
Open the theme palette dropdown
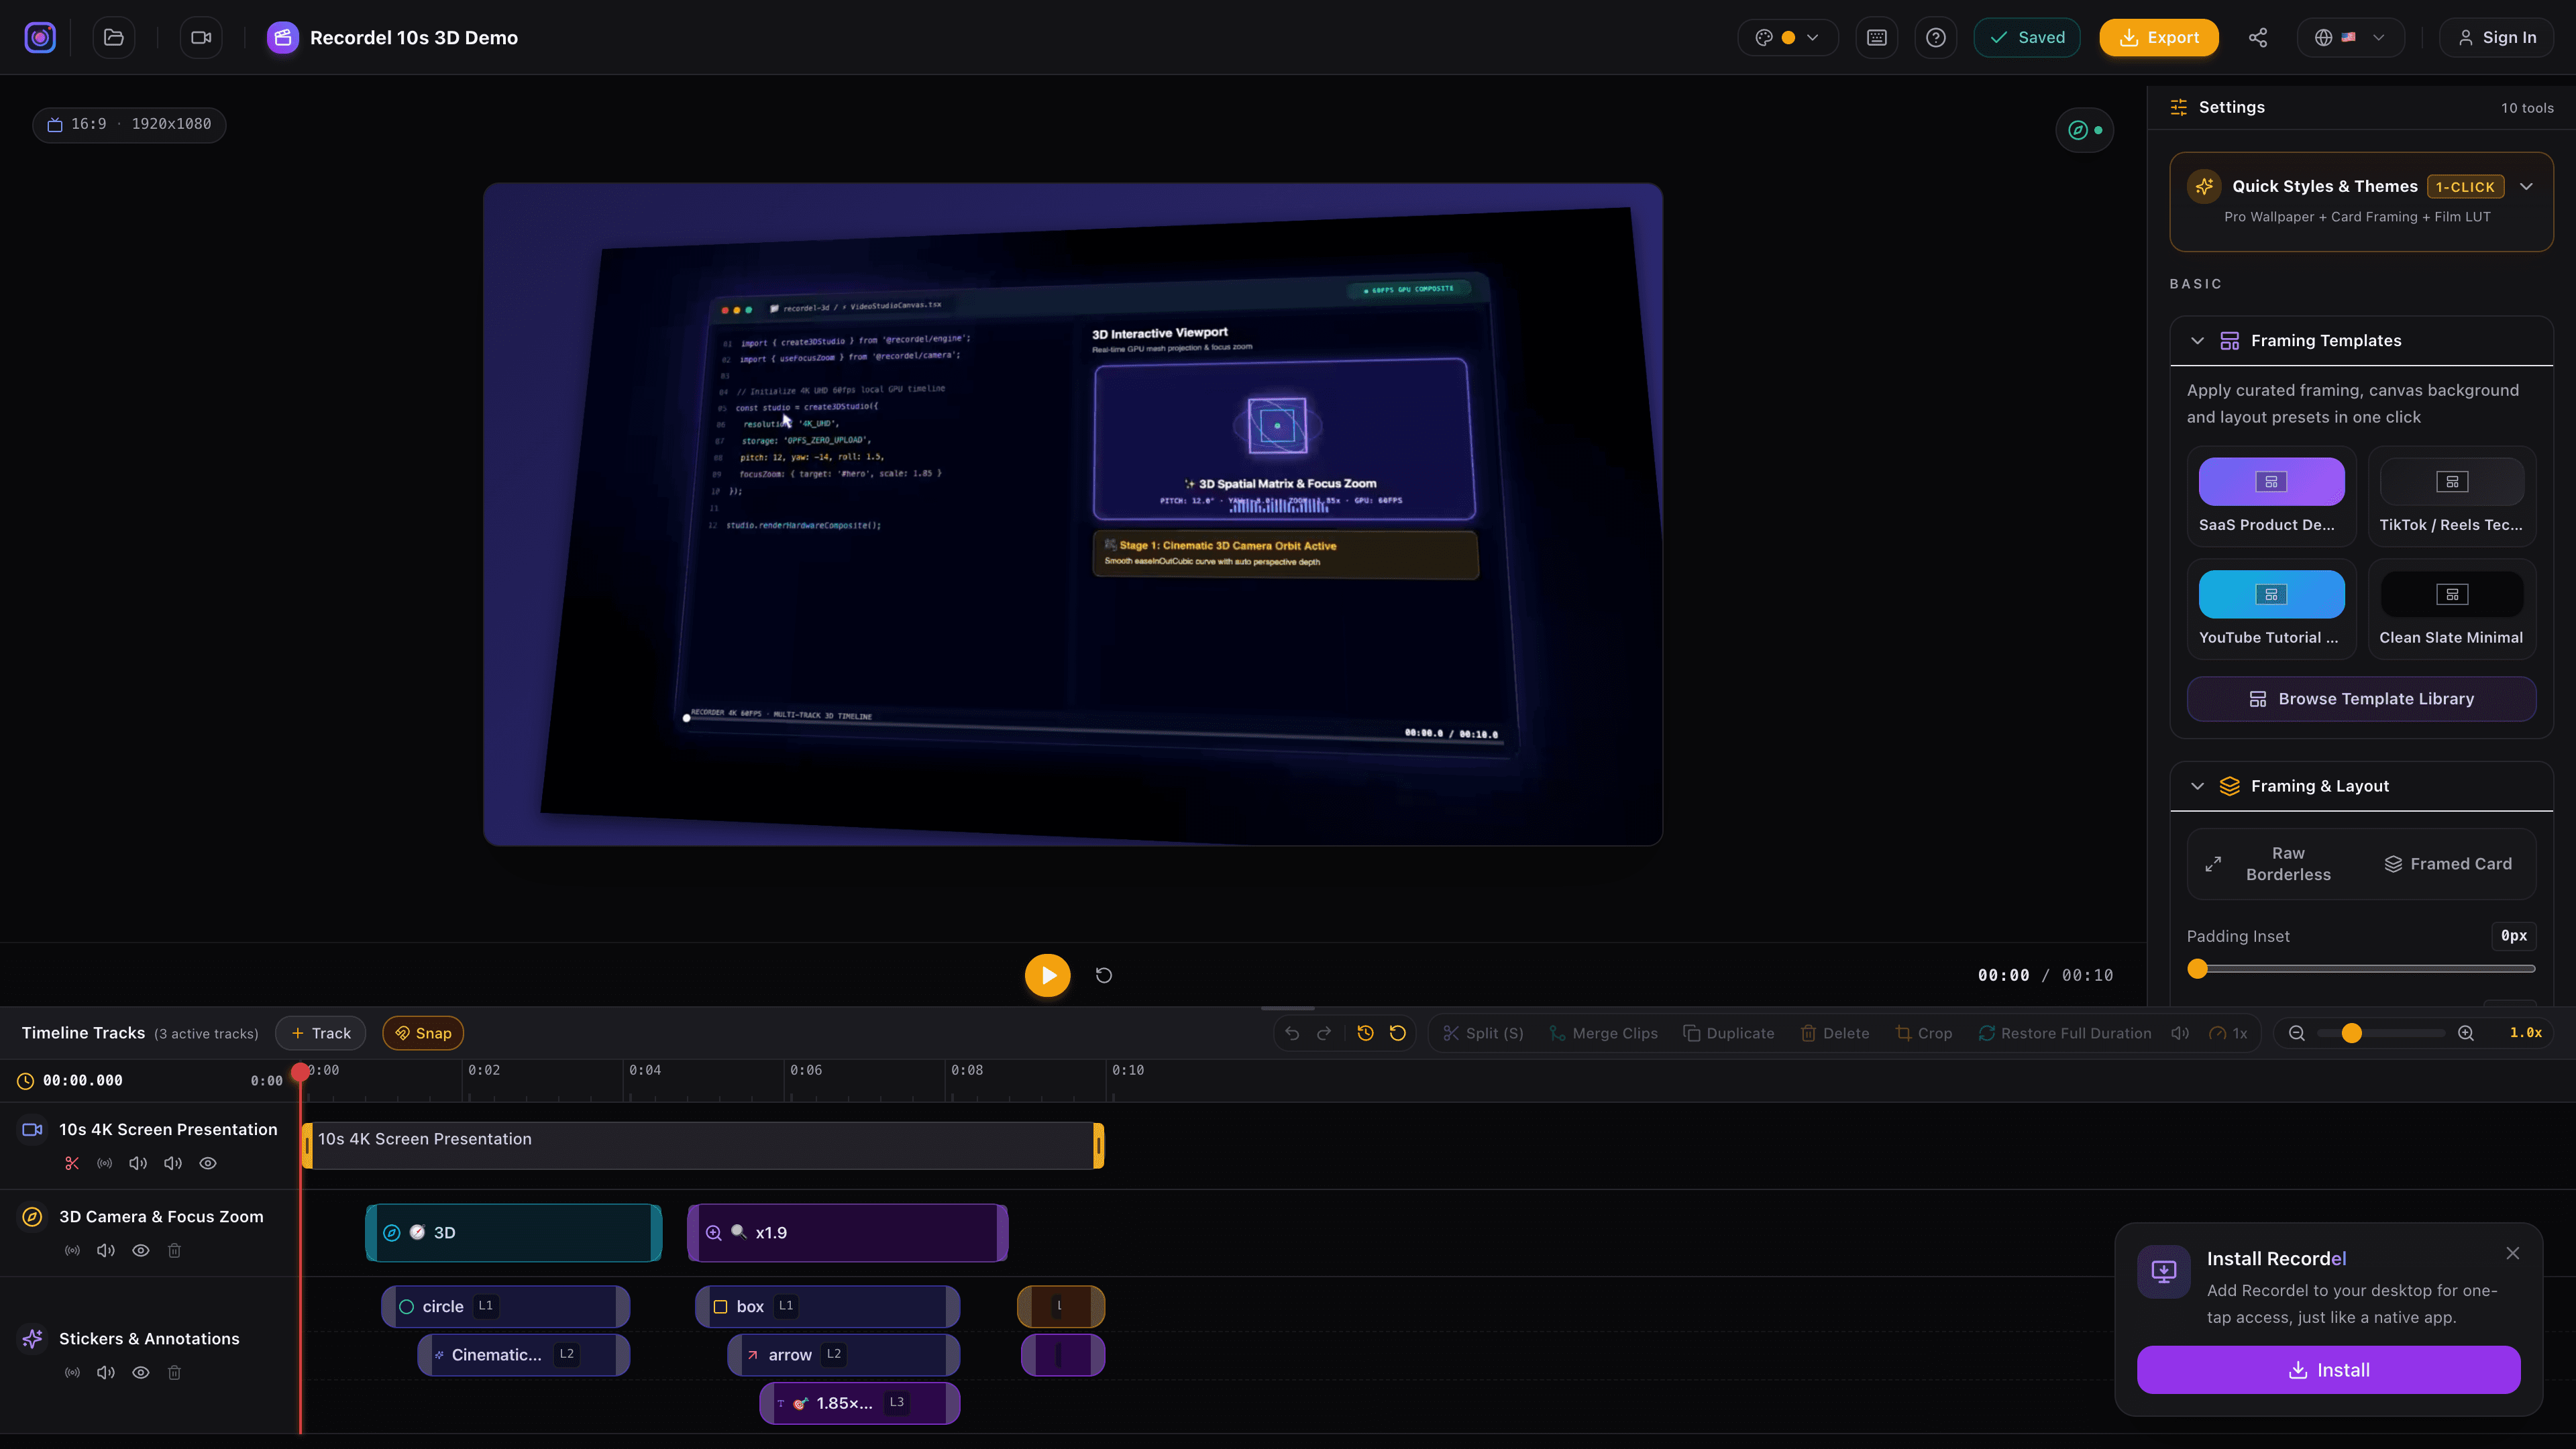pos(1788,37)
